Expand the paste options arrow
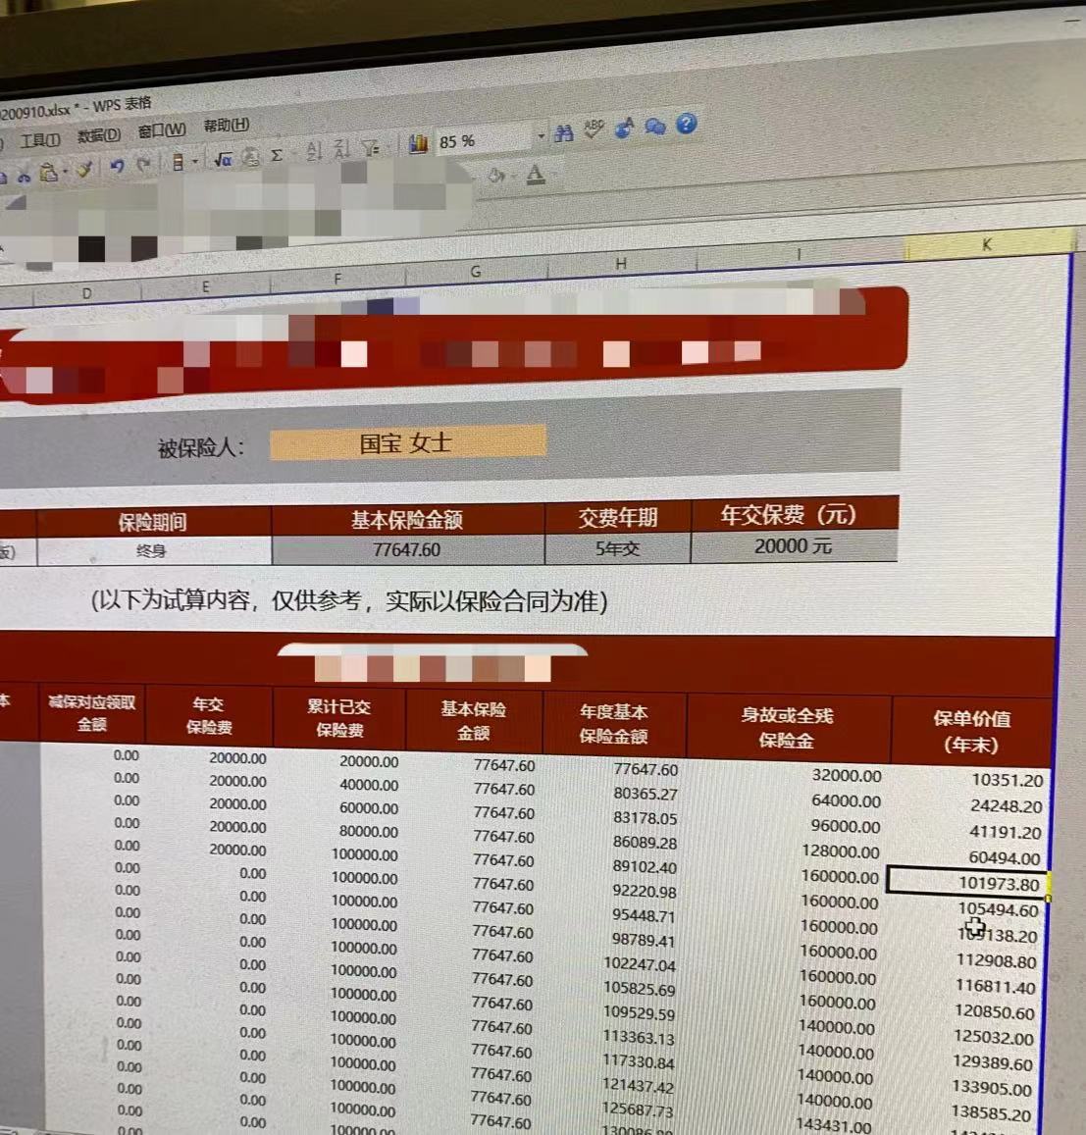This screenshot has width=1086, height=1135. click(65, 172)
